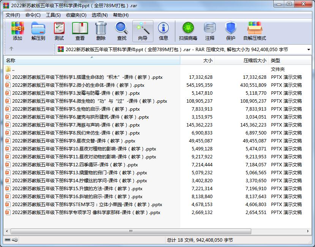
Task: Click packed size value 430,551,809
Action: pyautogui.click(x=253, y=85)
